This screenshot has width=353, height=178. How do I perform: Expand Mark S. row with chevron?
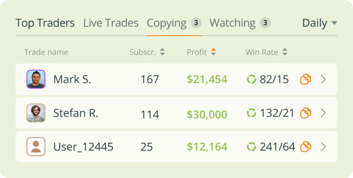click(323, 79)
